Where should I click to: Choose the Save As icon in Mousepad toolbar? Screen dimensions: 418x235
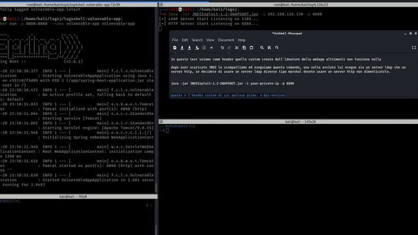point(197,48)
